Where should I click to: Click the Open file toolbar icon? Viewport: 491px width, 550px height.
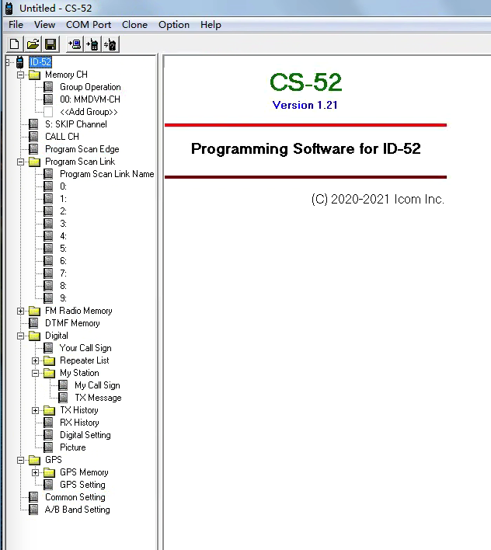pos(33,44)
